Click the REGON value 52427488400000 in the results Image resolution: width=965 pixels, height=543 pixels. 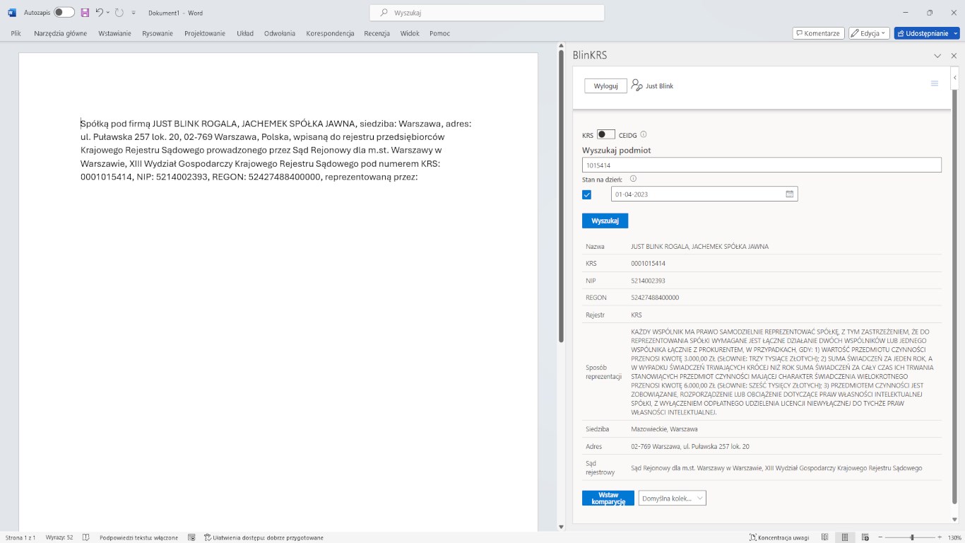click(655, 298)
